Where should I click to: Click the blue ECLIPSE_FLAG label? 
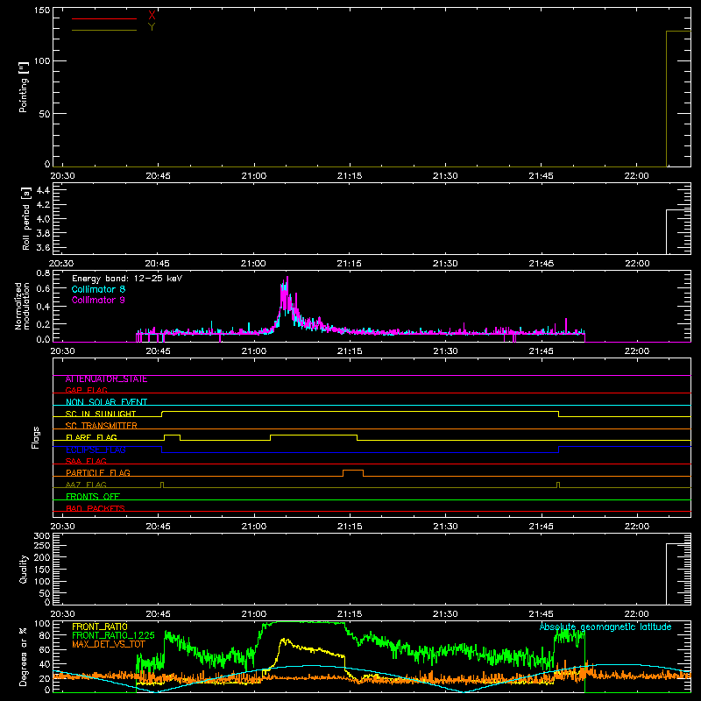click(x=96, y=450)
